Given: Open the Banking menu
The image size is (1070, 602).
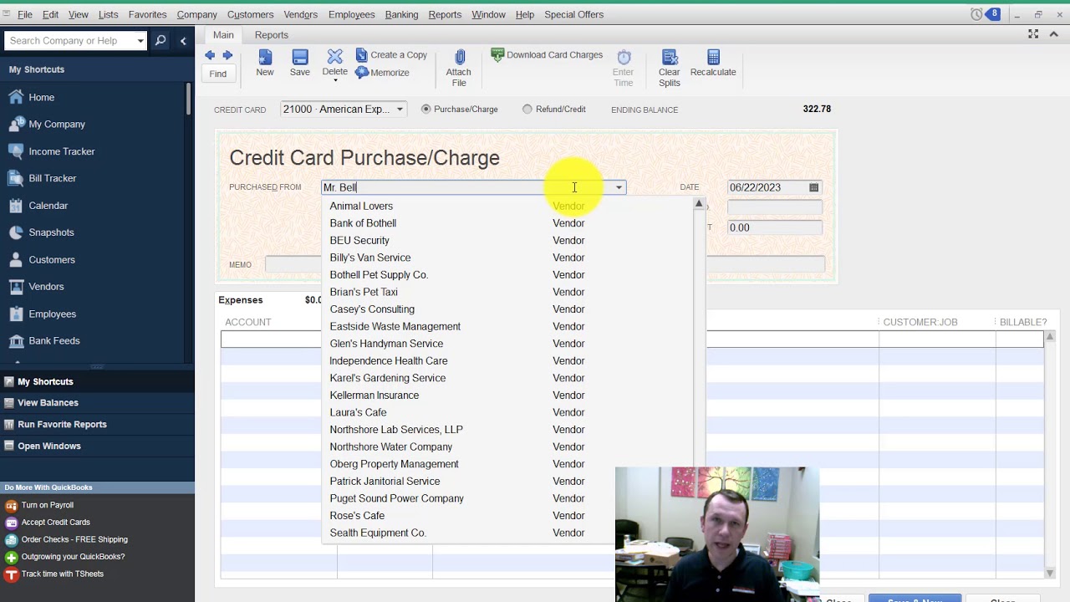Looking at the screenshot, I should pyautogui.click(x=401, y=14).
